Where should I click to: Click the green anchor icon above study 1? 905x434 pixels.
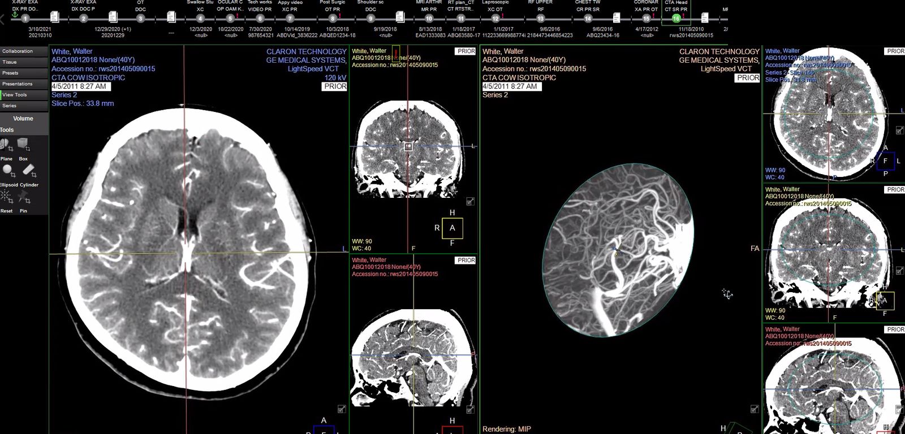pyautogui.click(x=15, y=14)
